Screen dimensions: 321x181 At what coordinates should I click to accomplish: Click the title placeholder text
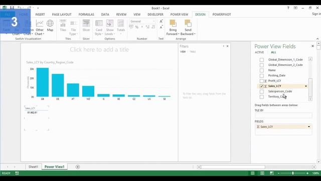point(99,49)
